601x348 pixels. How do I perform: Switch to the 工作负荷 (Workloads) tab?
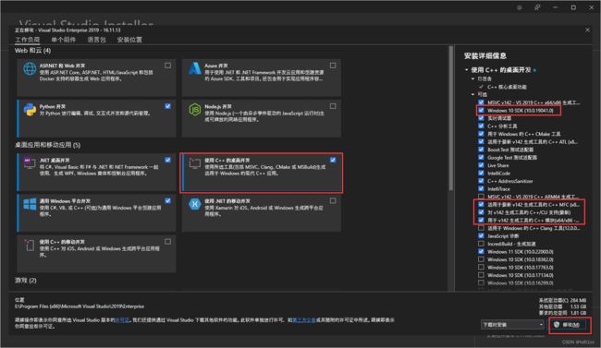coord(27,40)
